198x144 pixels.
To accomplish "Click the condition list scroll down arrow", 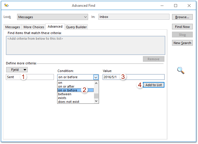I will click(x=96, y=101).
